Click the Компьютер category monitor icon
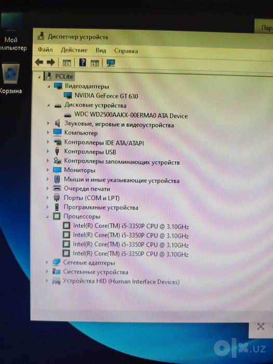Viewport: 273px width, 364px height. (x=57, y=133)
